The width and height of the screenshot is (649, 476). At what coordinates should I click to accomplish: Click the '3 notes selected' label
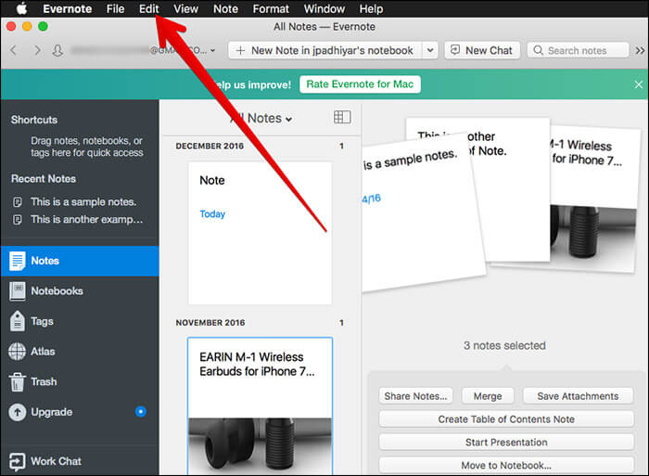pyautogui.click(x=504, y=345)
